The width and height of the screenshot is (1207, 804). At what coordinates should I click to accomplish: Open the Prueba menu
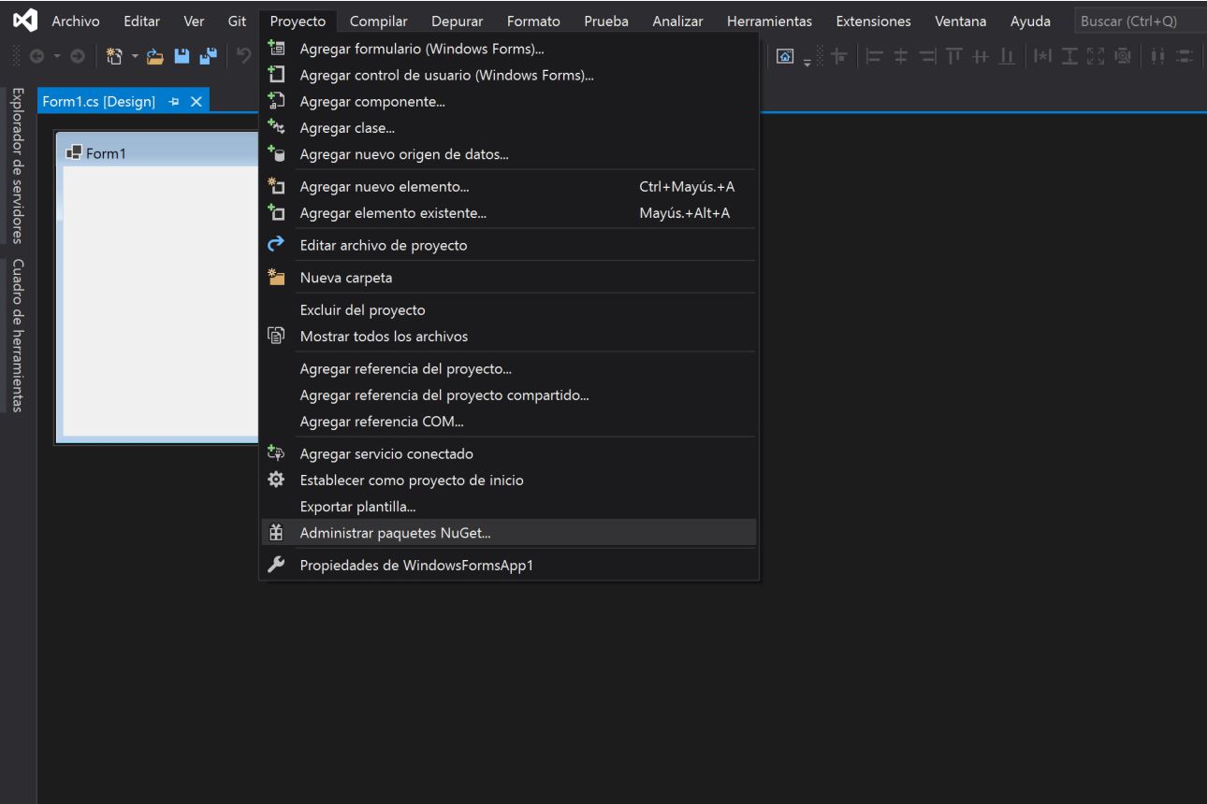click(606, 22)
